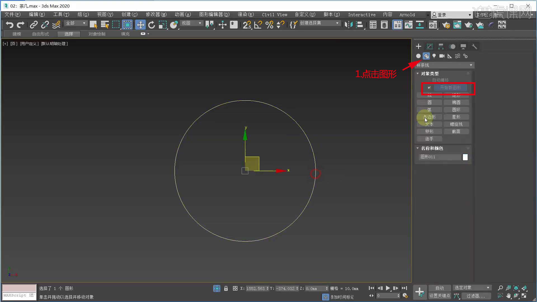Toggle Percent Snap
The image size is (537, 302).
(x=269, y=25)
